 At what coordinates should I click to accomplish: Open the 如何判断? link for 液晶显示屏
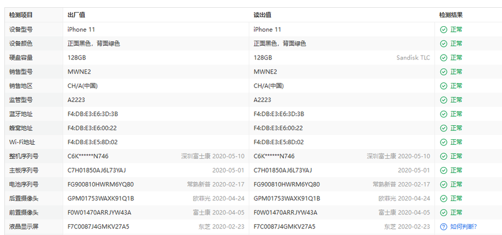[464, 227]
